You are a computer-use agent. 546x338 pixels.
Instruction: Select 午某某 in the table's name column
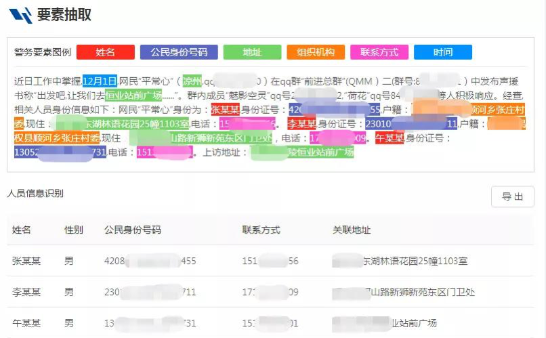[26, 323]
